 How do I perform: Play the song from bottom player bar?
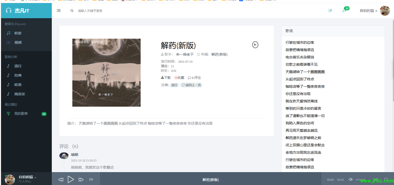[71, 179]
